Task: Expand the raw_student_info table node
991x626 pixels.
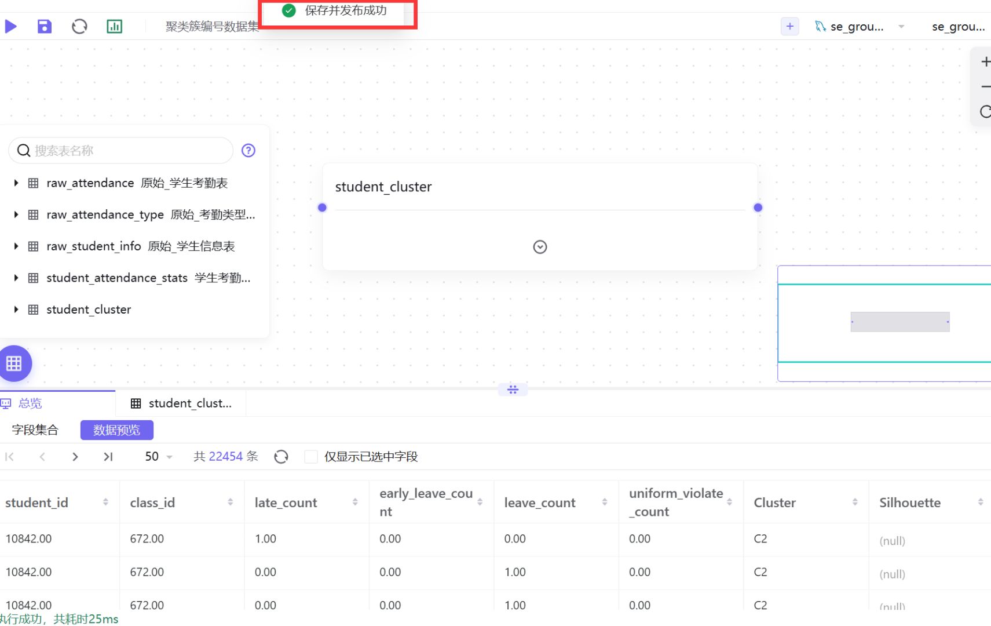Action: point(16,246)
